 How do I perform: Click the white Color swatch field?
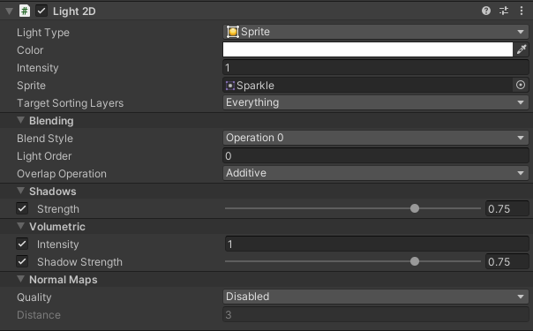click(x=368, y=49)
